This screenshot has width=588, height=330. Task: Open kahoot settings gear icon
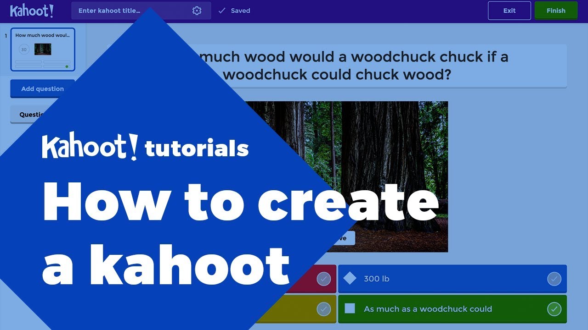[197, 11]
